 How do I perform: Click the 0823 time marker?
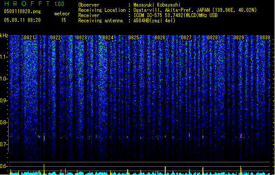click(82, 38)
